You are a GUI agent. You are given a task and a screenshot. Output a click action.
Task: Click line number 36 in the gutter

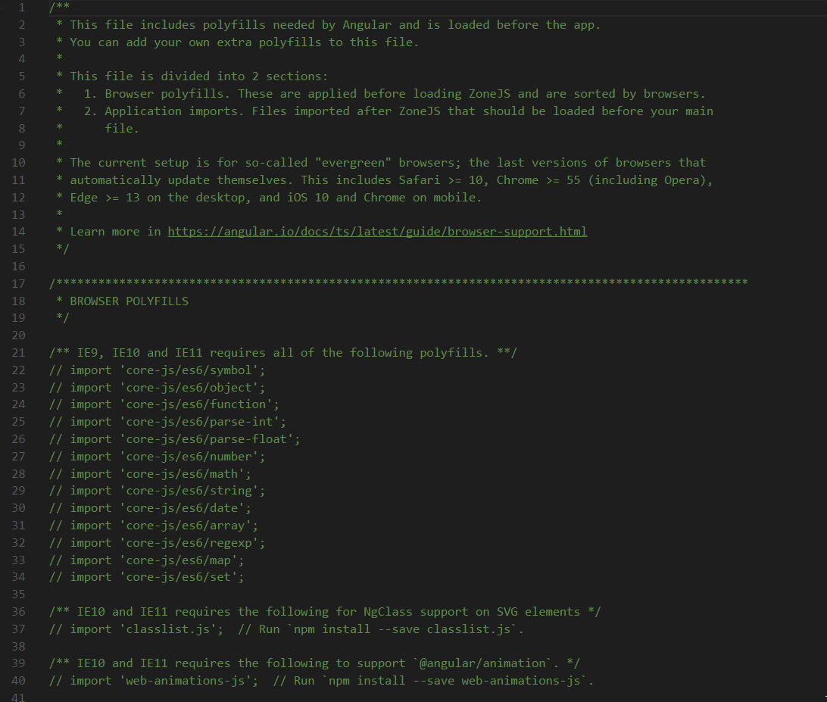[18, 612]
